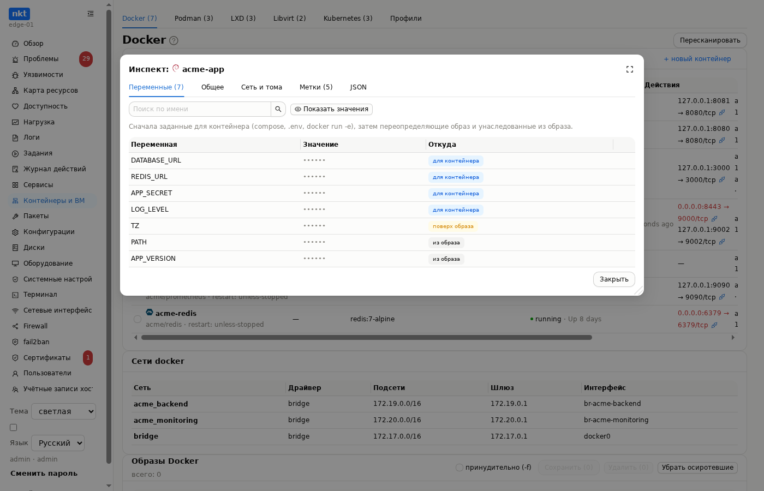Click the Logs sidebar icon

point(15,137)
